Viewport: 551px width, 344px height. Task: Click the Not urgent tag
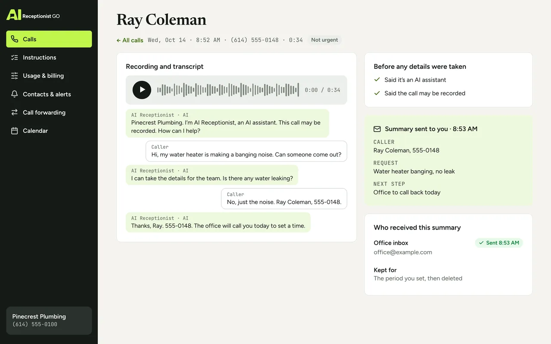tap(325, 40)
